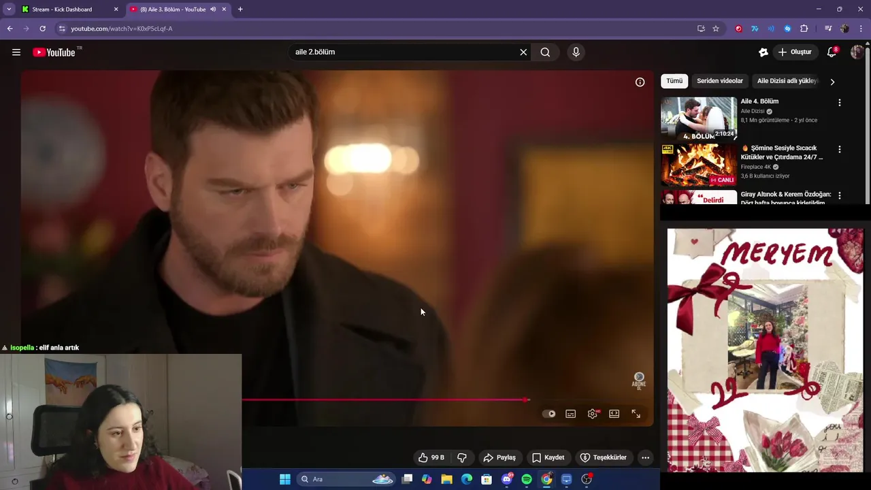871x490 pixels.
Task: Open the Windows Start menu
Action: click(x=285, y=479)
